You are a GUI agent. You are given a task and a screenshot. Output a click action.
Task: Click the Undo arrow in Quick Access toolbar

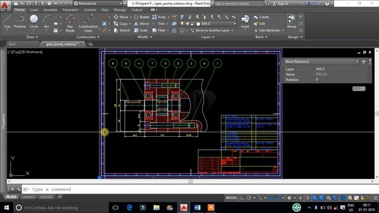point(56,4)
